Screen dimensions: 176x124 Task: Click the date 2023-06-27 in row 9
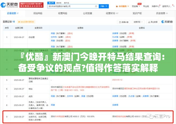pyautogui.click(x=19, y=117)
